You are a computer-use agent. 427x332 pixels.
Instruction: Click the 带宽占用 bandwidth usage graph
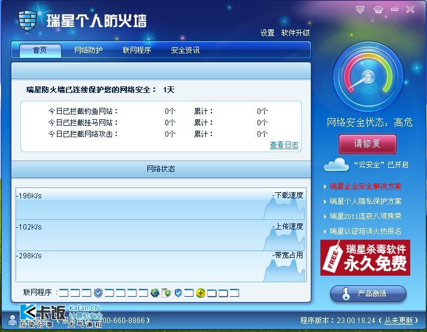tap(161, 267)
